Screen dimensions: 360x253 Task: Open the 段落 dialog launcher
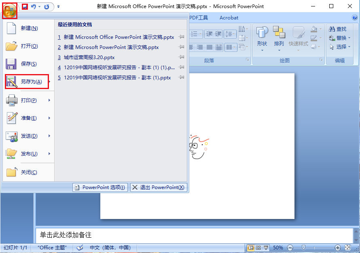(x=248, y=60)
